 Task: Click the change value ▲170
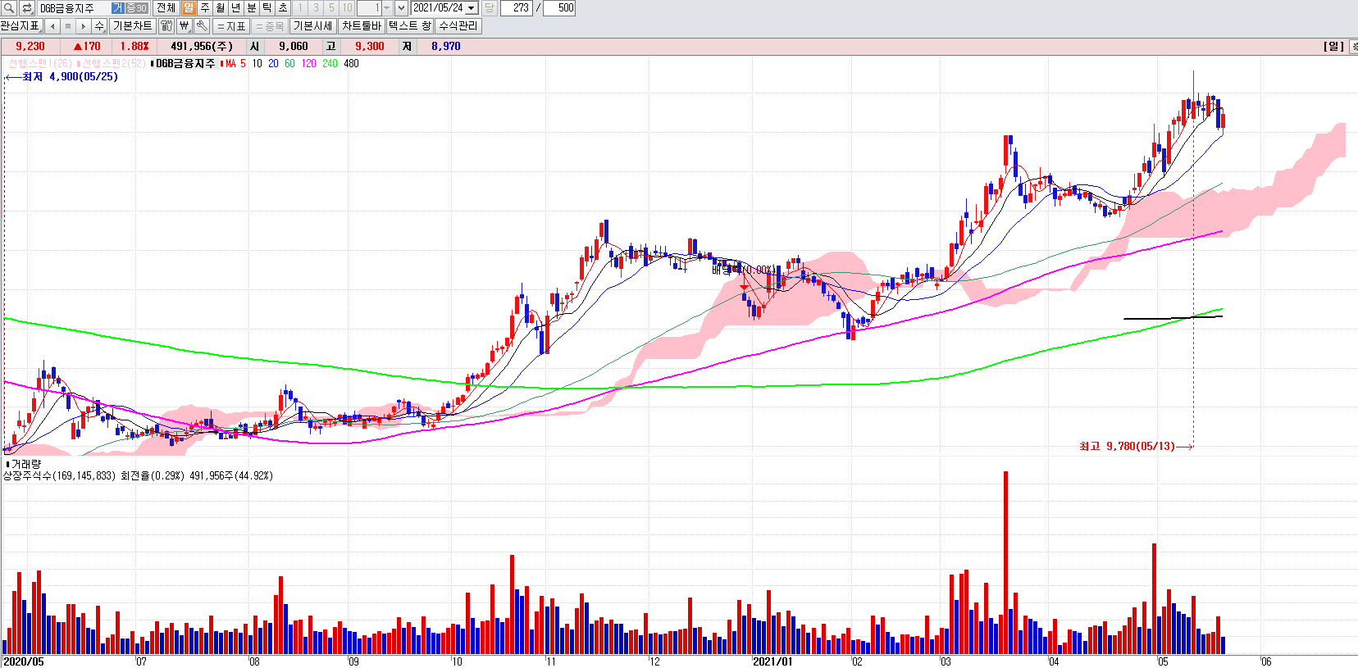point(87,47)
